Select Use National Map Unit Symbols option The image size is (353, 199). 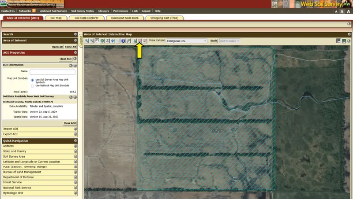[x=32, y=86]
